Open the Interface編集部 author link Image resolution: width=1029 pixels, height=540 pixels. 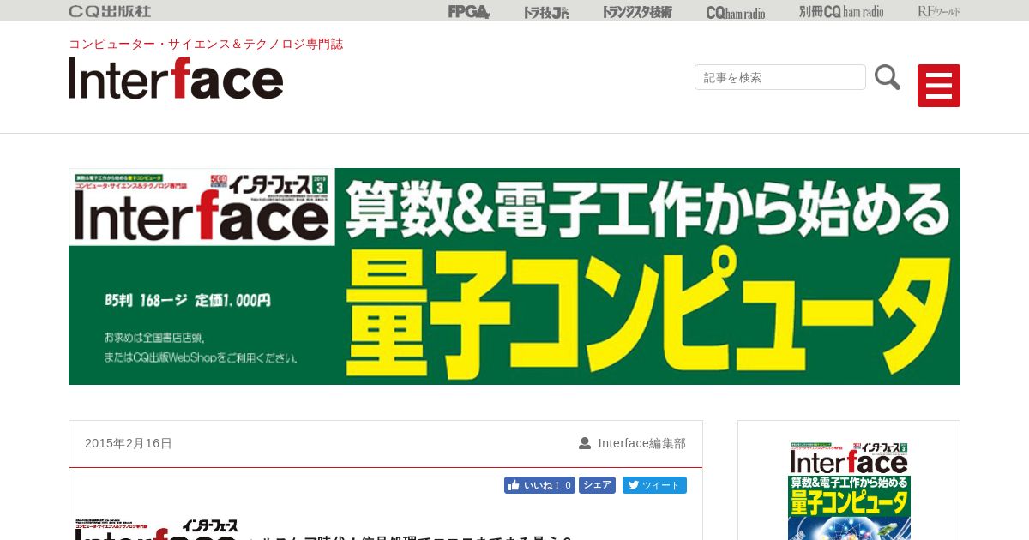point(642,443)
